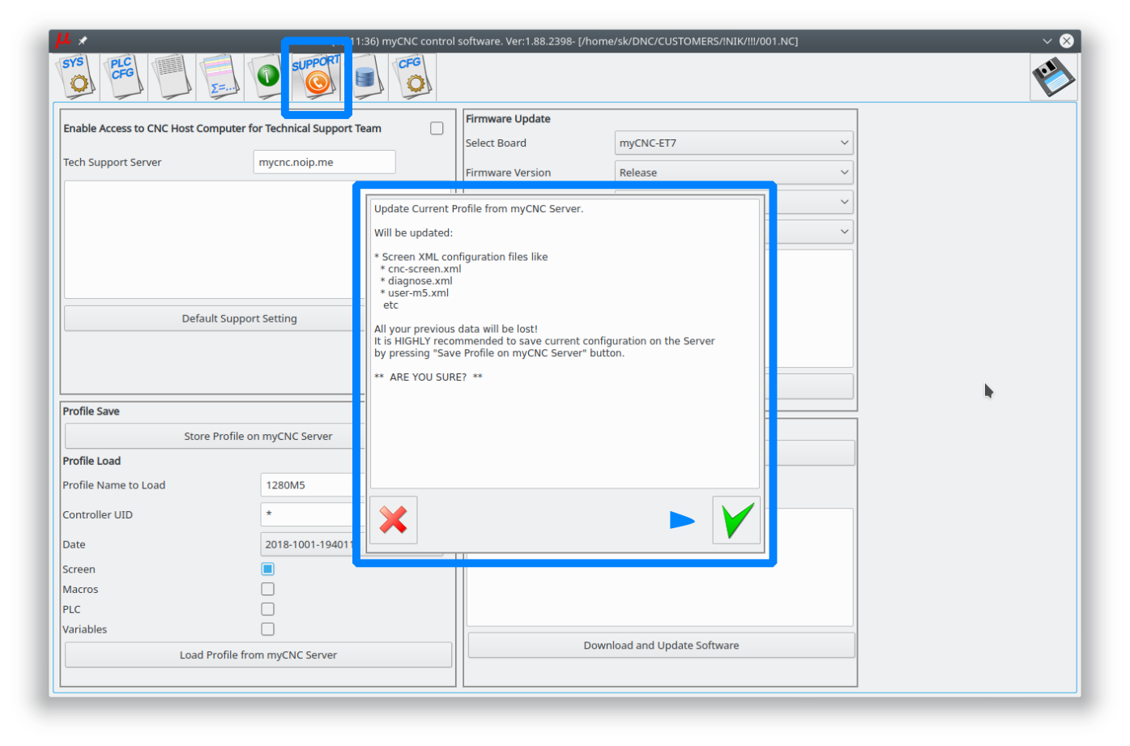
Task: Check the Macros checkbox
Action: (267, 590)
